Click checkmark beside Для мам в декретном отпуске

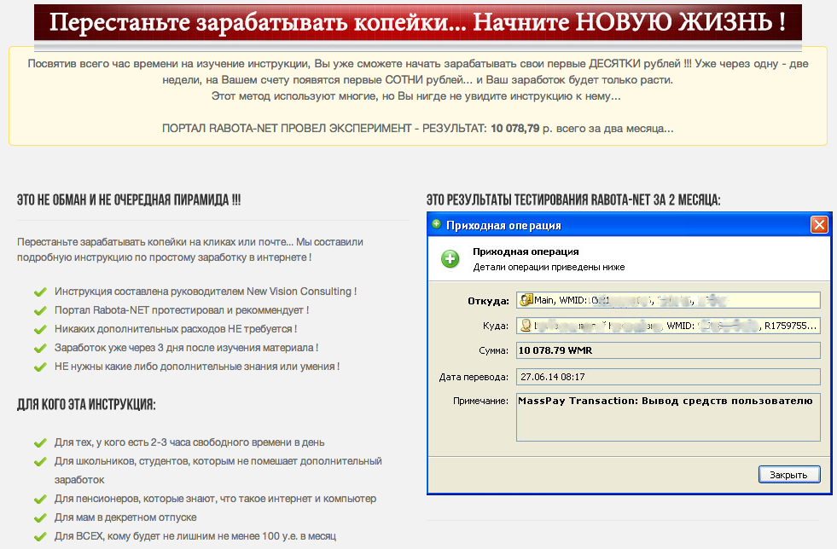pyautogui.click(x=40, y=518)
